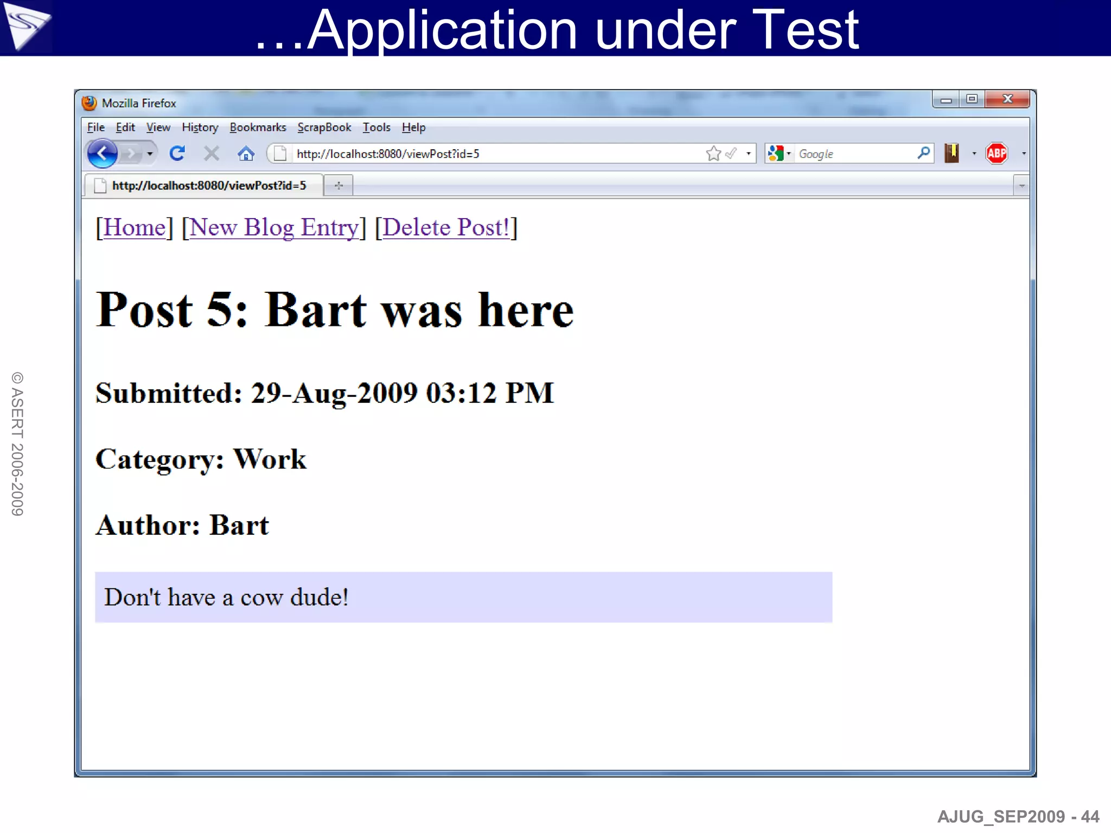Minimize the Firefox window
The height and width of the screenshot is (833, 1111).
(x=946, y=100)
